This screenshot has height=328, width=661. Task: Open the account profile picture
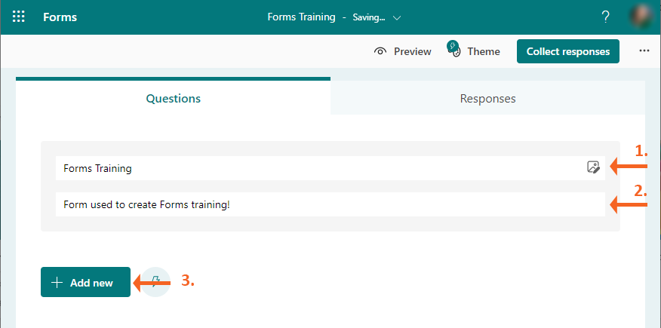point(641,17)
